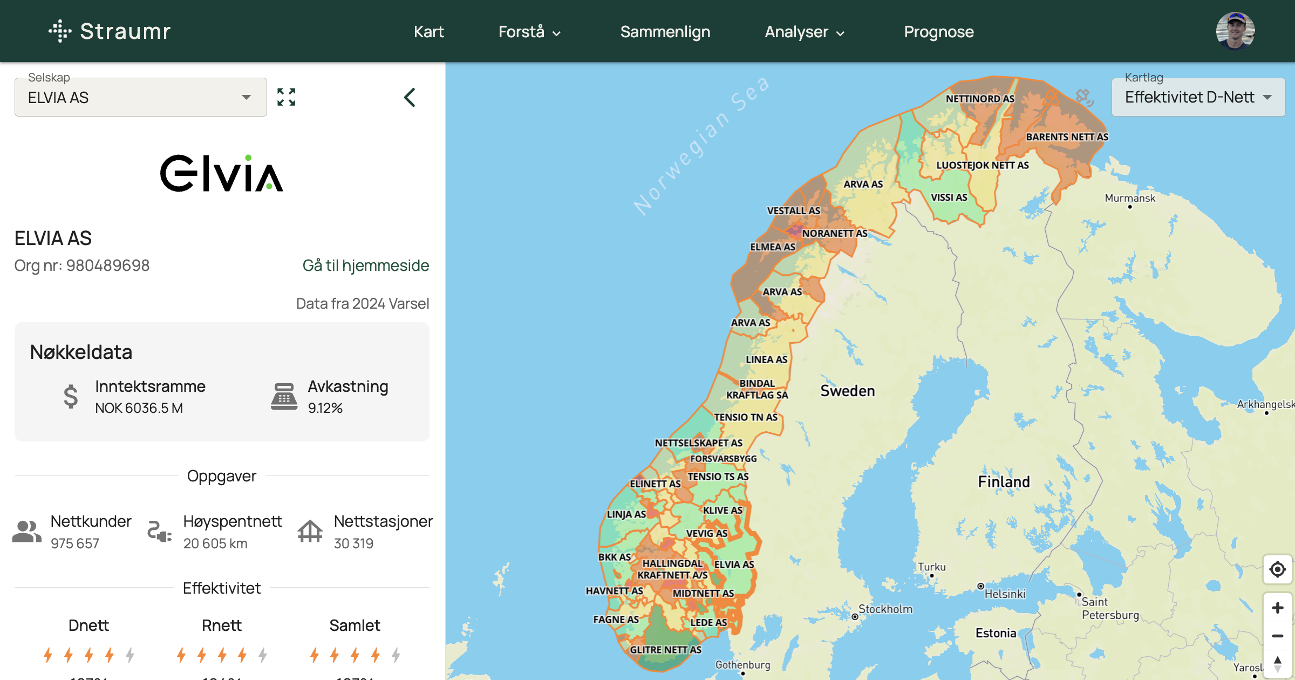
Task: Select the ELVIA AS region on map
Action: click(734, 565)
